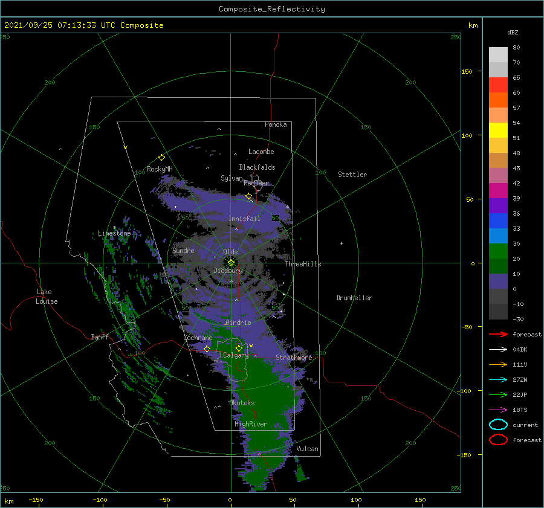544x508 pixels.
Task: Click the Stettler town label
Action: click(352, 175)
